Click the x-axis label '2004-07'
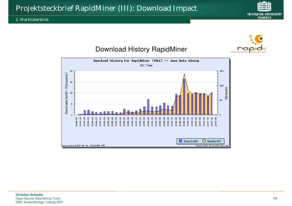This screenshot has height=206, width=292. [x=77, y=122]
